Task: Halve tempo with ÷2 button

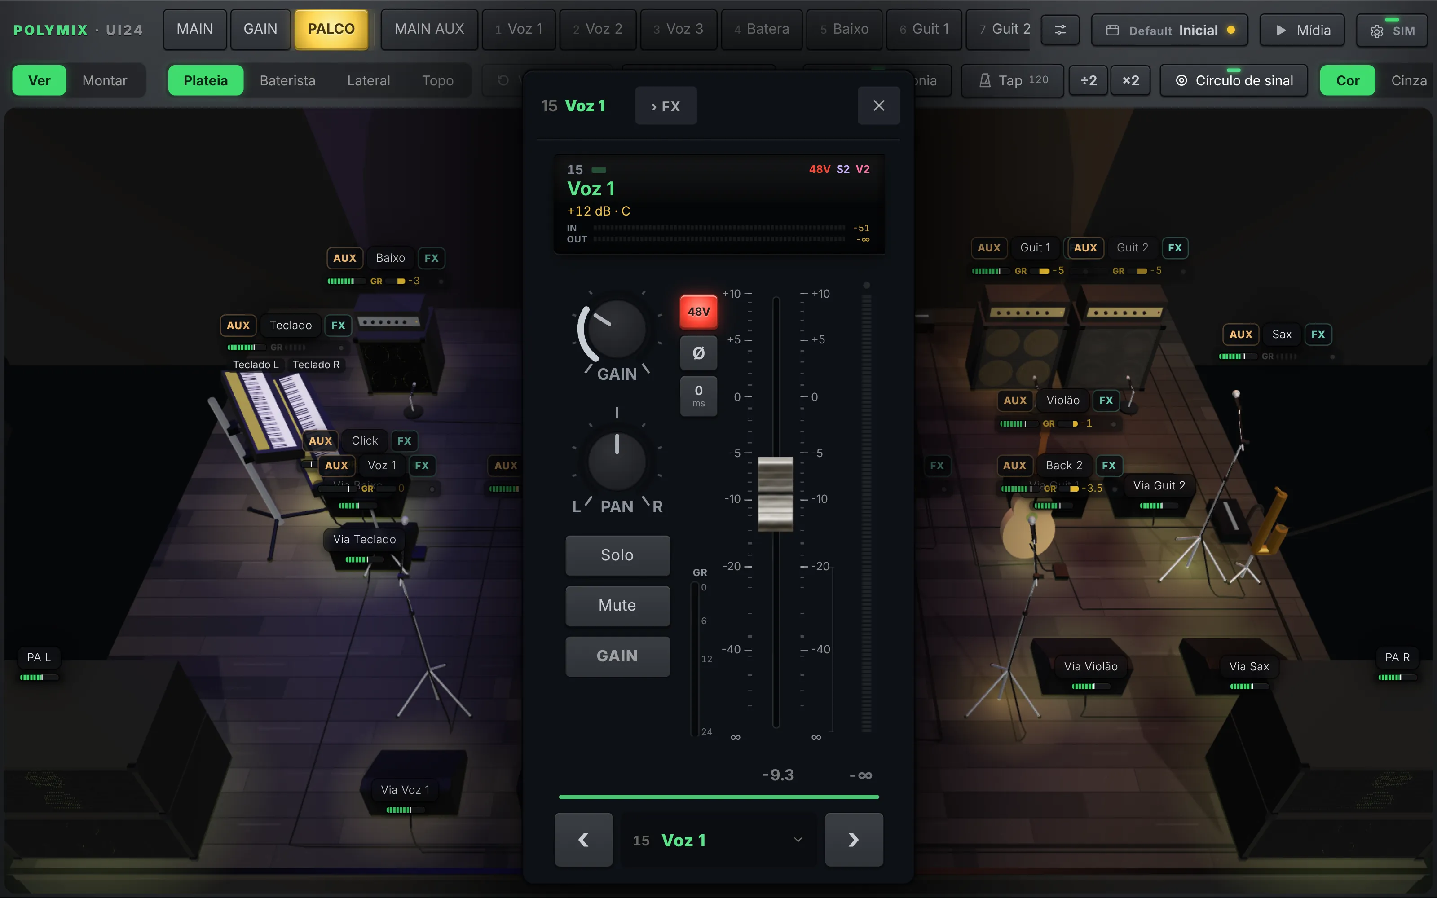Action: tap(1089, 80)
